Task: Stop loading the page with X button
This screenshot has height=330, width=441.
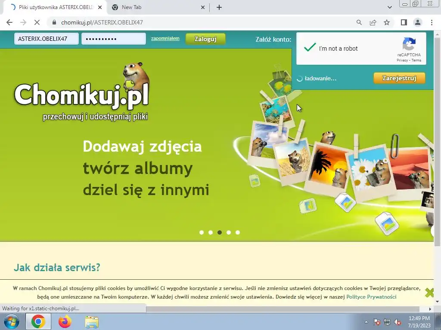Action: point(37,22)
